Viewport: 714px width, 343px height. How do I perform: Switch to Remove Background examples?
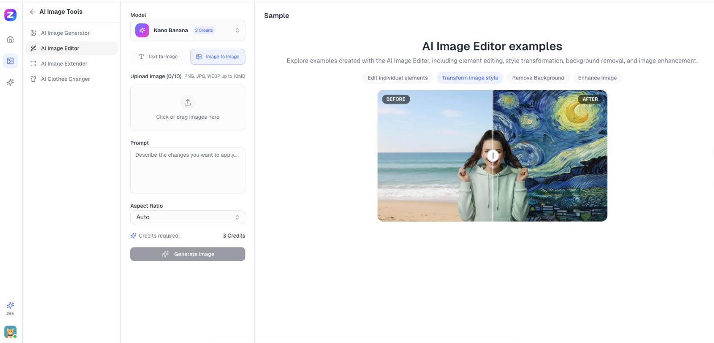tap(538, 78)
